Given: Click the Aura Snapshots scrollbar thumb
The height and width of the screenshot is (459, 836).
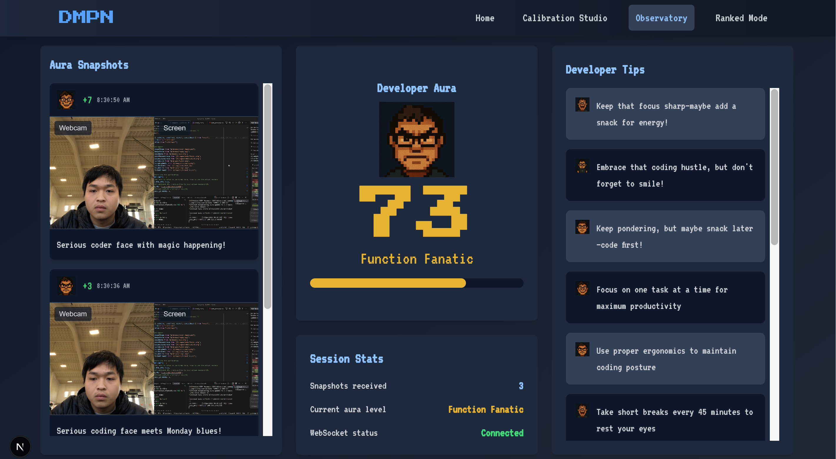Looking at the screenshot, I should [267, 196].
